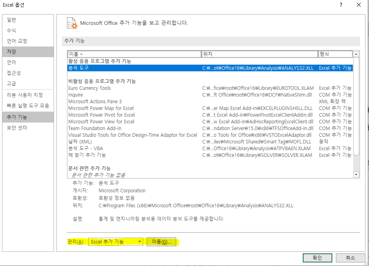
Task: Click the ANALYS32.XLL location path text
Action: 196,206
